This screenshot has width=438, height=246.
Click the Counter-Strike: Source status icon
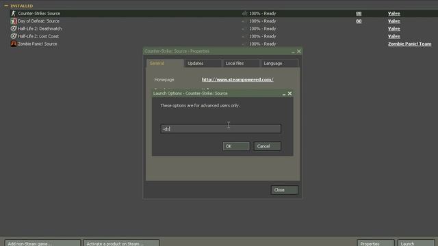[245, 13]
